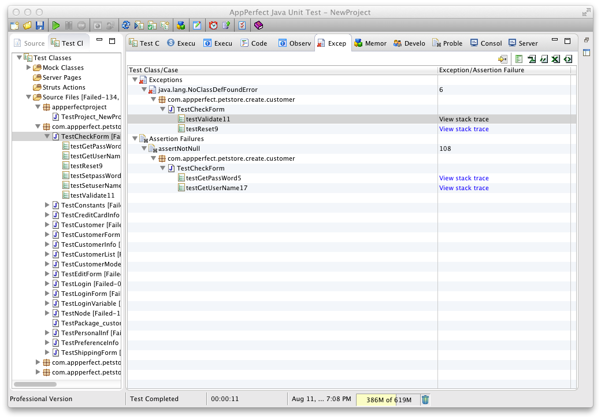Collapse the appperfectproject package
The height and width of the screenshot is (419, 601).
point(38,107)
